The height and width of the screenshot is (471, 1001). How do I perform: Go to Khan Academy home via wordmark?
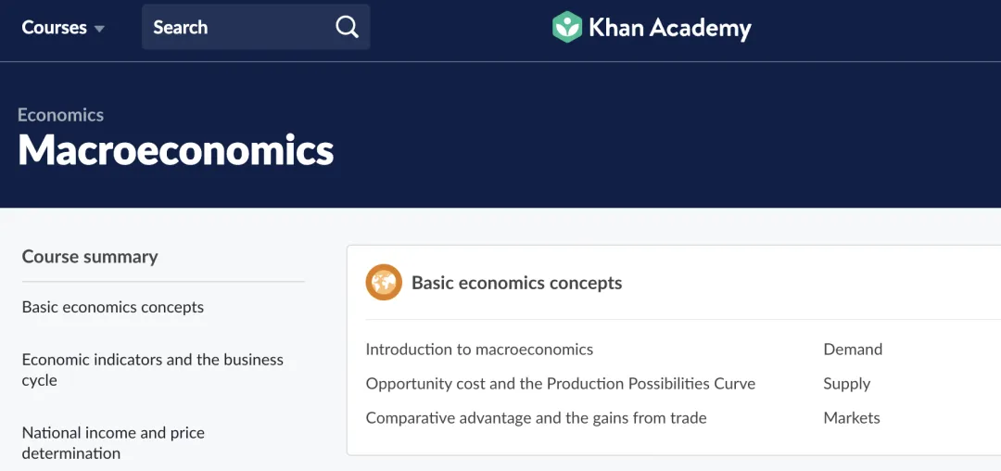coord(669,28)
